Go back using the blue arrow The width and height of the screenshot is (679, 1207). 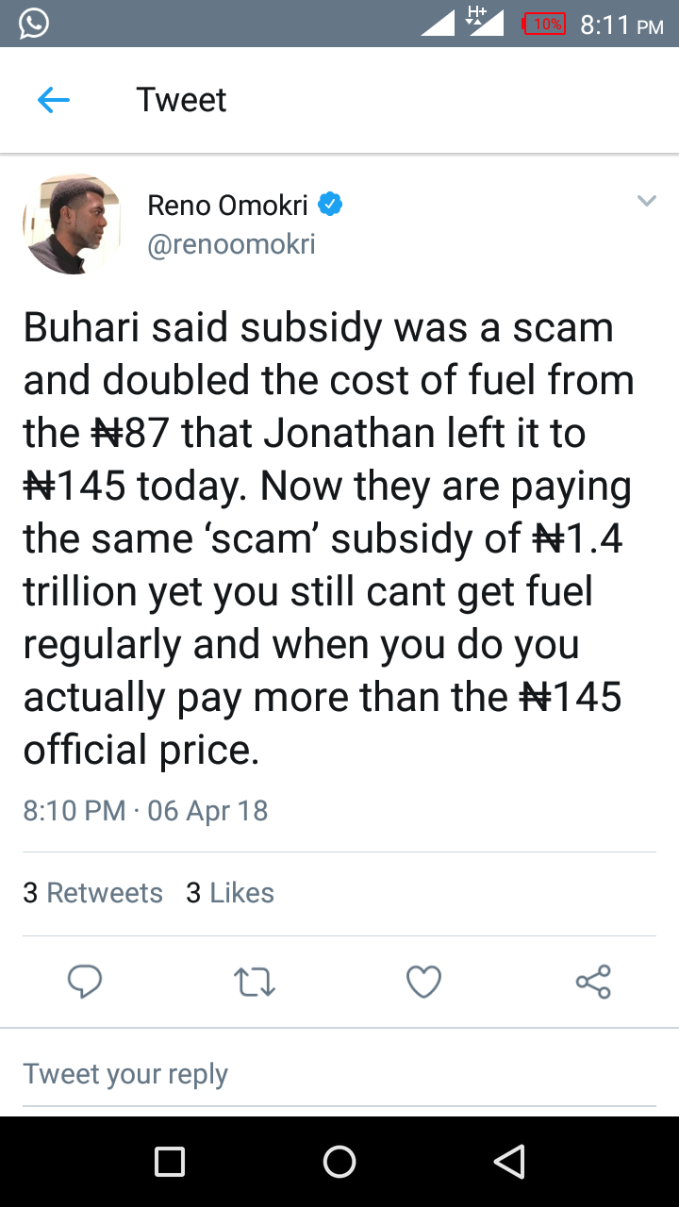tap(54, 100)
